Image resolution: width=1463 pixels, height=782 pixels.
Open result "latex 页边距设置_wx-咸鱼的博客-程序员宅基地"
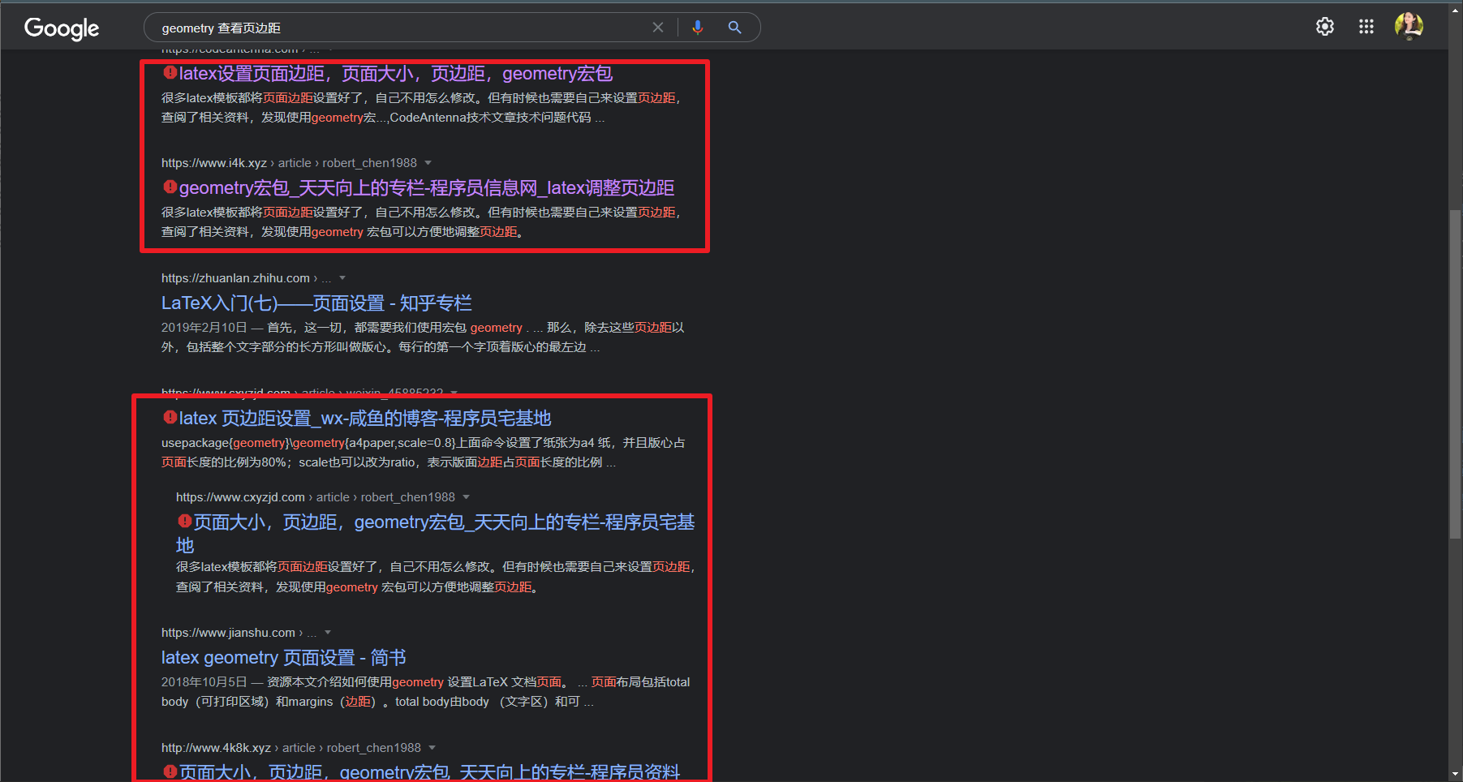pyautogui.click(x=365, y=419)
